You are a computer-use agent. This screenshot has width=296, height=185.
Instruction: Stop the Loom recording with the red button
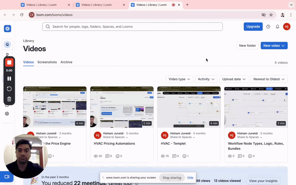pyautogui.click(x=9, y=62)
